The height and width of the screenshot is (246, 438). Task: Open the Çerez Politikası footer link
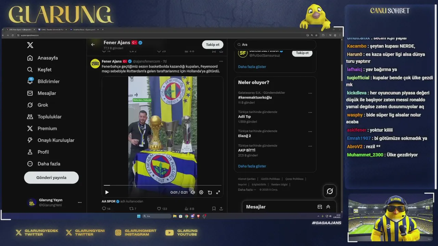(x=294, y=179)
